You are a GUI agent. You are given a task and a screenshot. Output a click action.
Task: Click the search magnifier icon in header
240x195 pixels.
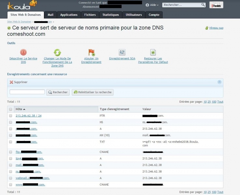click(203, 5)
